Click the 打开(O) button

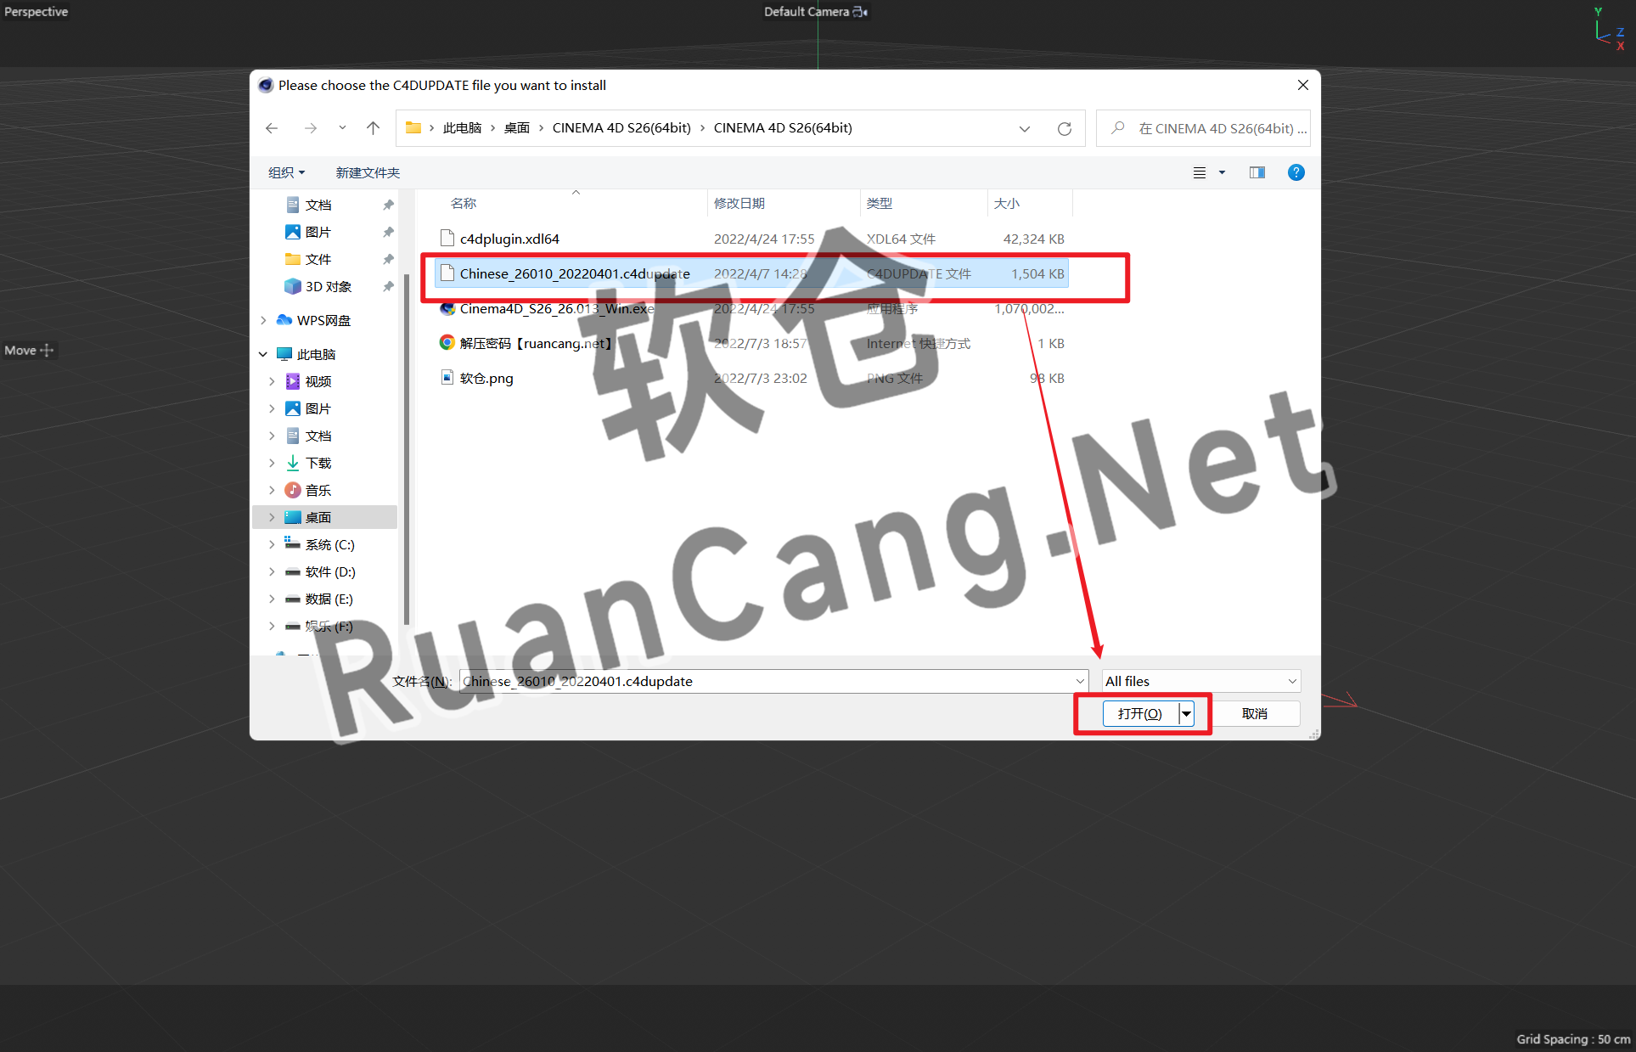click(x=1139, y=714)
